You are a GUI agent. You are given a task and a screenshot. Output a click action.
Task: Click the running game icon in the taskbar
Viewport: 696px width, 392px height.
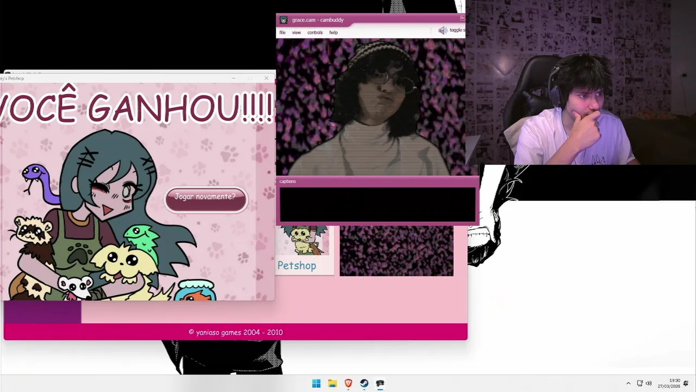(380, 383)
